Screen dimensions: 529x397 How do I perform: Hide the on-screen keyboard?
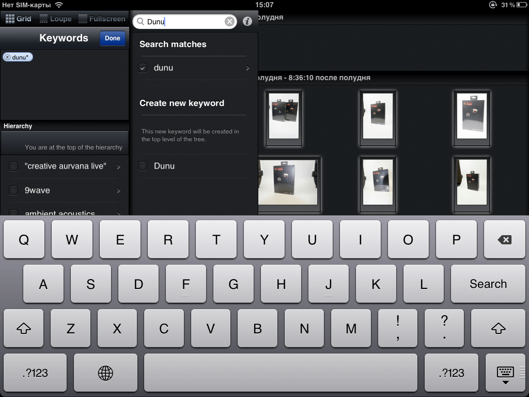coord(505,373)
